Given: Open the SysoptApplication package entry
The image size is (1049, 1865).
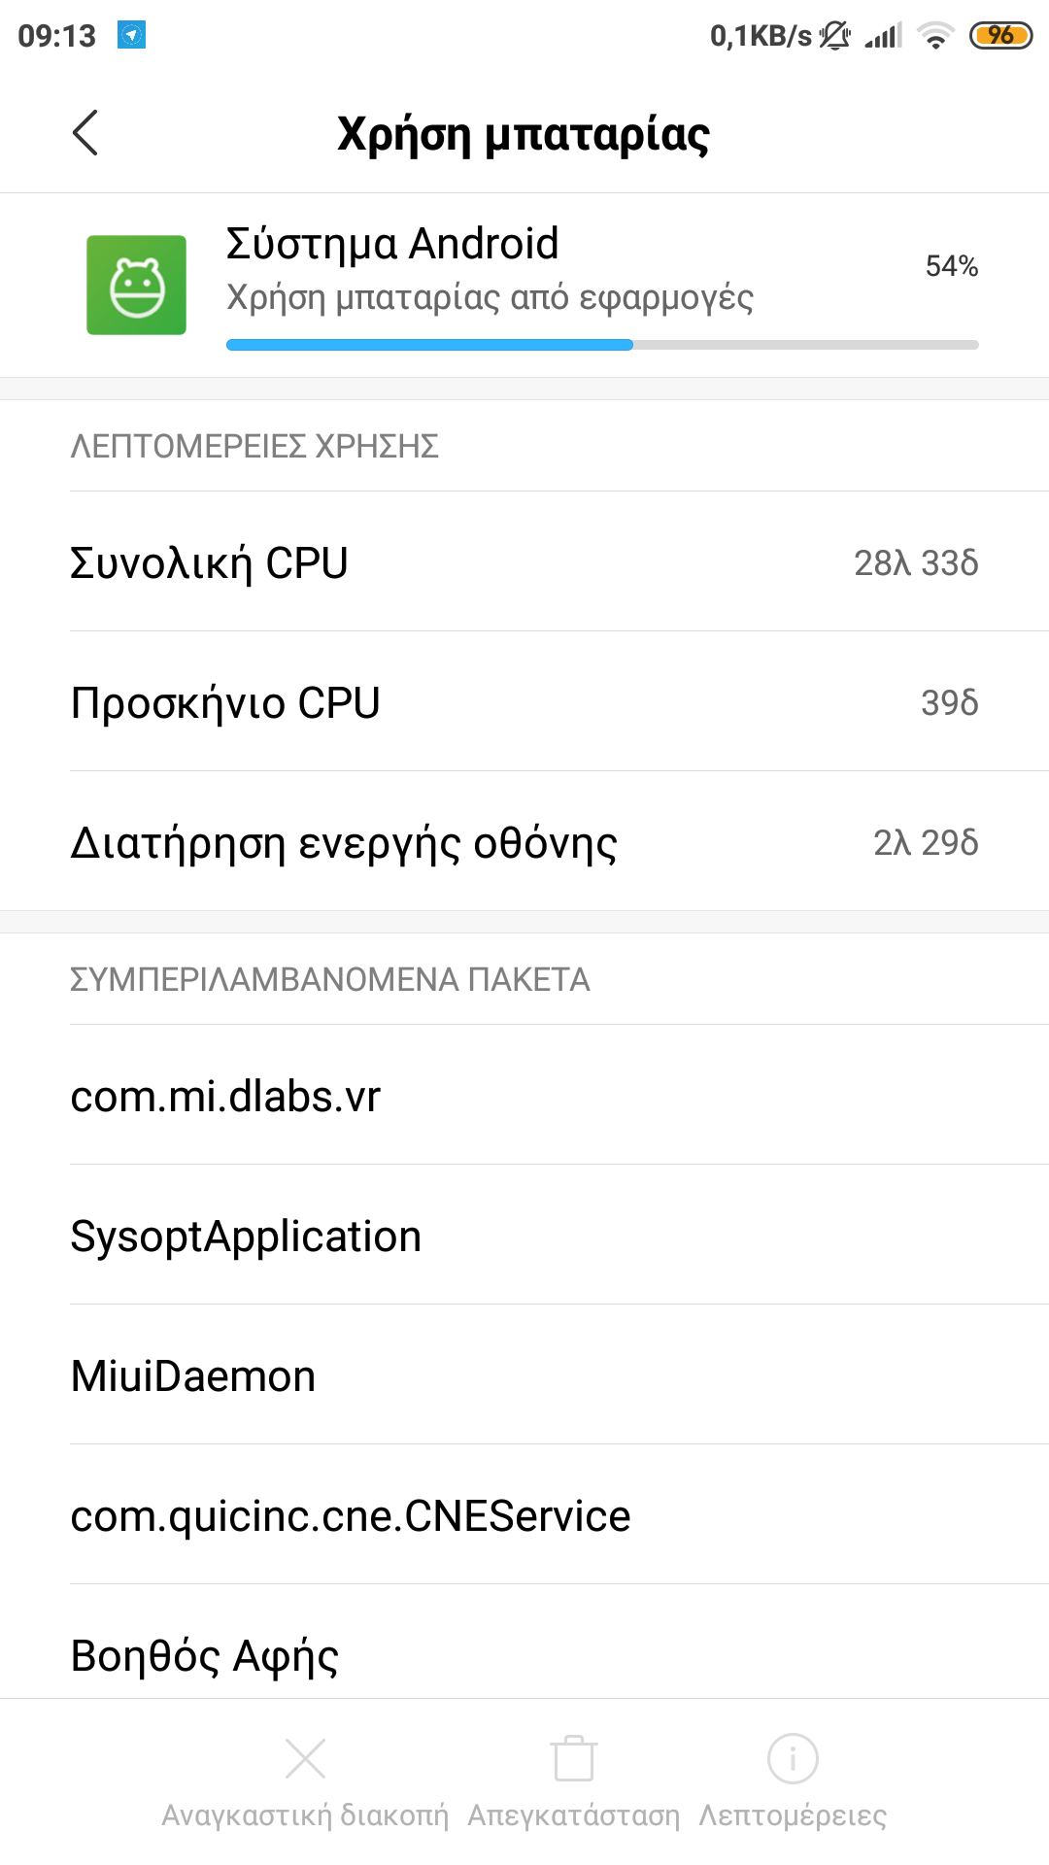Looking at the screenshot, I should pyautogui.click(x=524, y=1236).
